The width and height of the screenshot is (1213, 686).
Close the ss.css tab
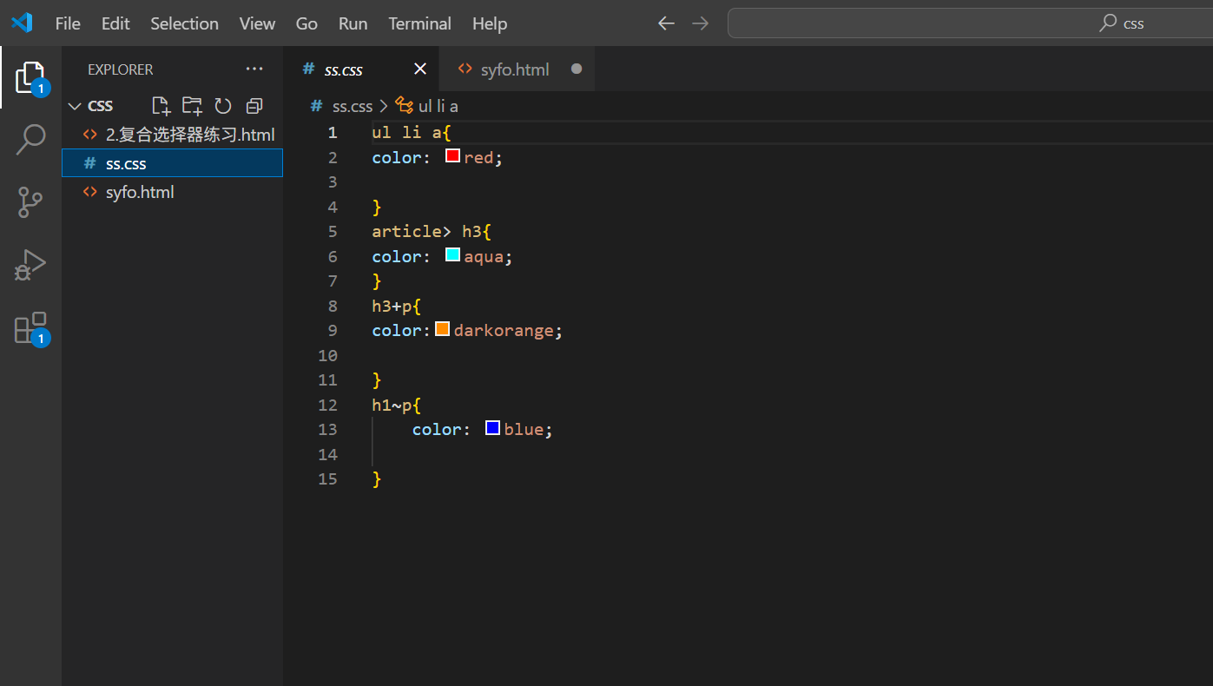coord(420,69)
